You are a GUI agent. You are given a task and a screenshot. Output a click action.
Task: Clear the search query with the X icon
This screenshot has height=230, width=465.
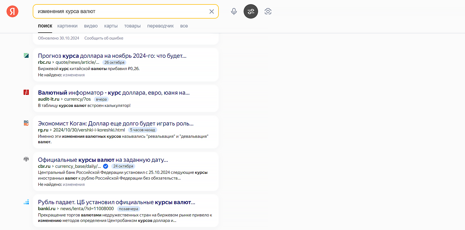tap(212, 11)
